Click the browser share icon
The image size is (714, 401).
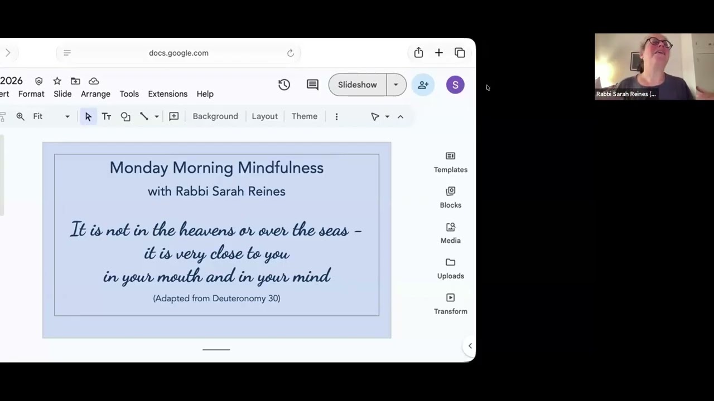(x=418, y=52)
